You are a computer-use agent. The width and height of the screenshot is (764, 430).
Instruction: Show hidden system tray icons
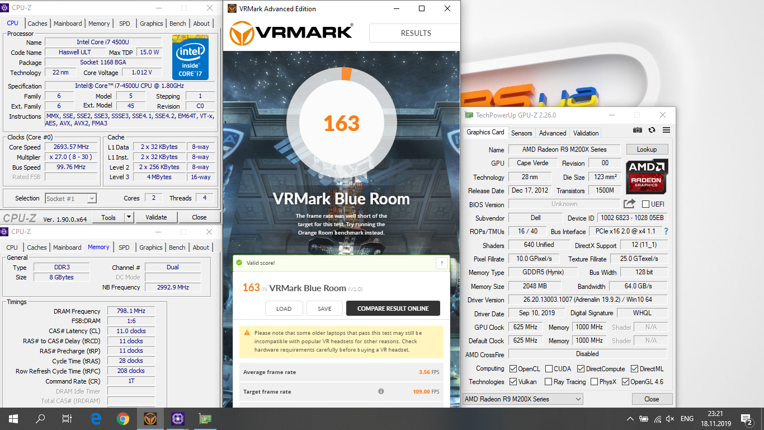pyautogui.click(x=630, y=418)
